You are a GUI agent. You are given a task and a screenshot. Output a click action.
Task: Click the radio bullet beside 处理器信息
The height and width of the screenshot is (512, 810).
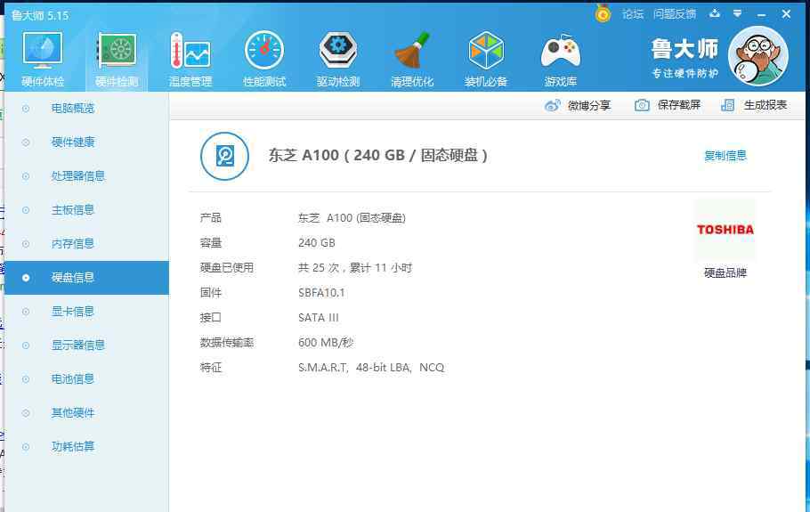click(25, 176)
